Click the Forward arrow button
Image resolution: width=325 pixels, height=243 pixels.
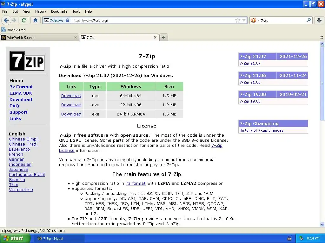pyautogui.click(x=14, y=20)
